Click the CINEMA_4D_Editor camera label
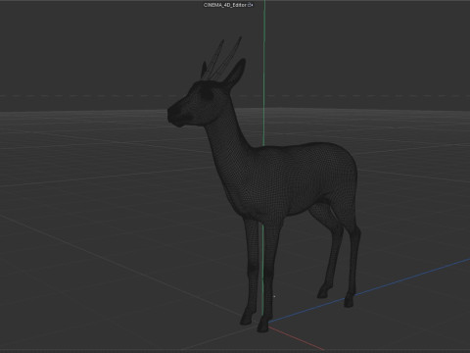Viewport: 470px width, 353px height. click(x=225, y=5)
